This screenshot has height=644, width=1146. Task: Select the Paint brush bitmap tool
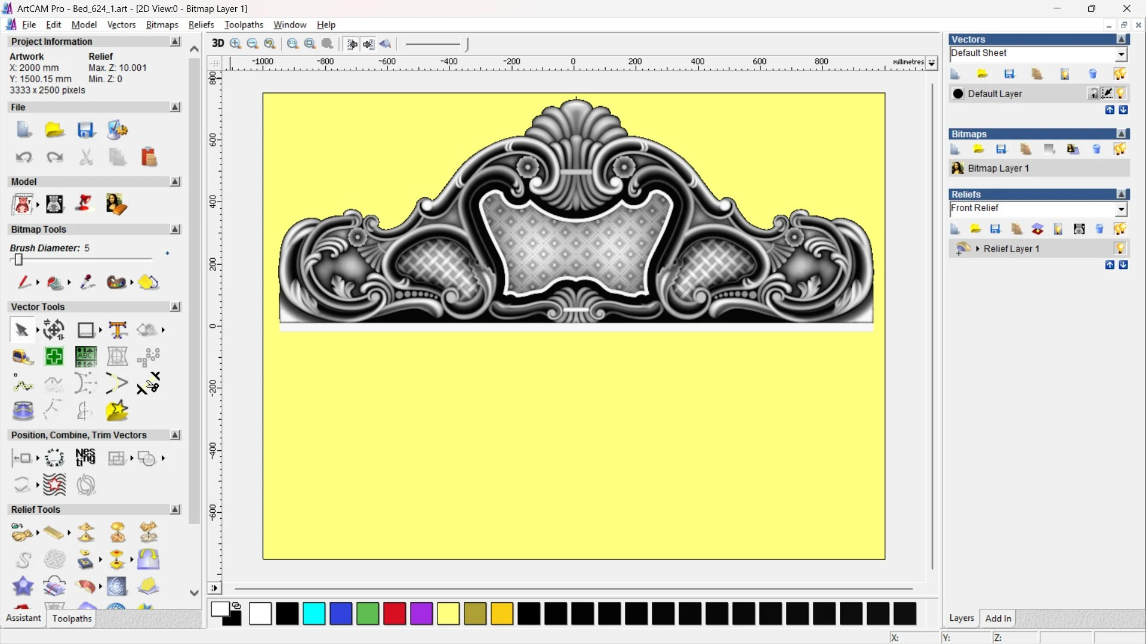click(23, 282)
